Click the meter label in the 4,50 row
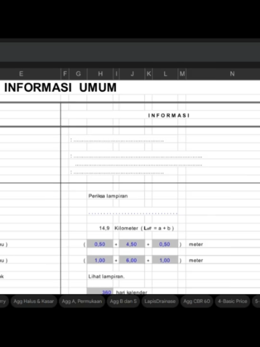 (196, 245)
